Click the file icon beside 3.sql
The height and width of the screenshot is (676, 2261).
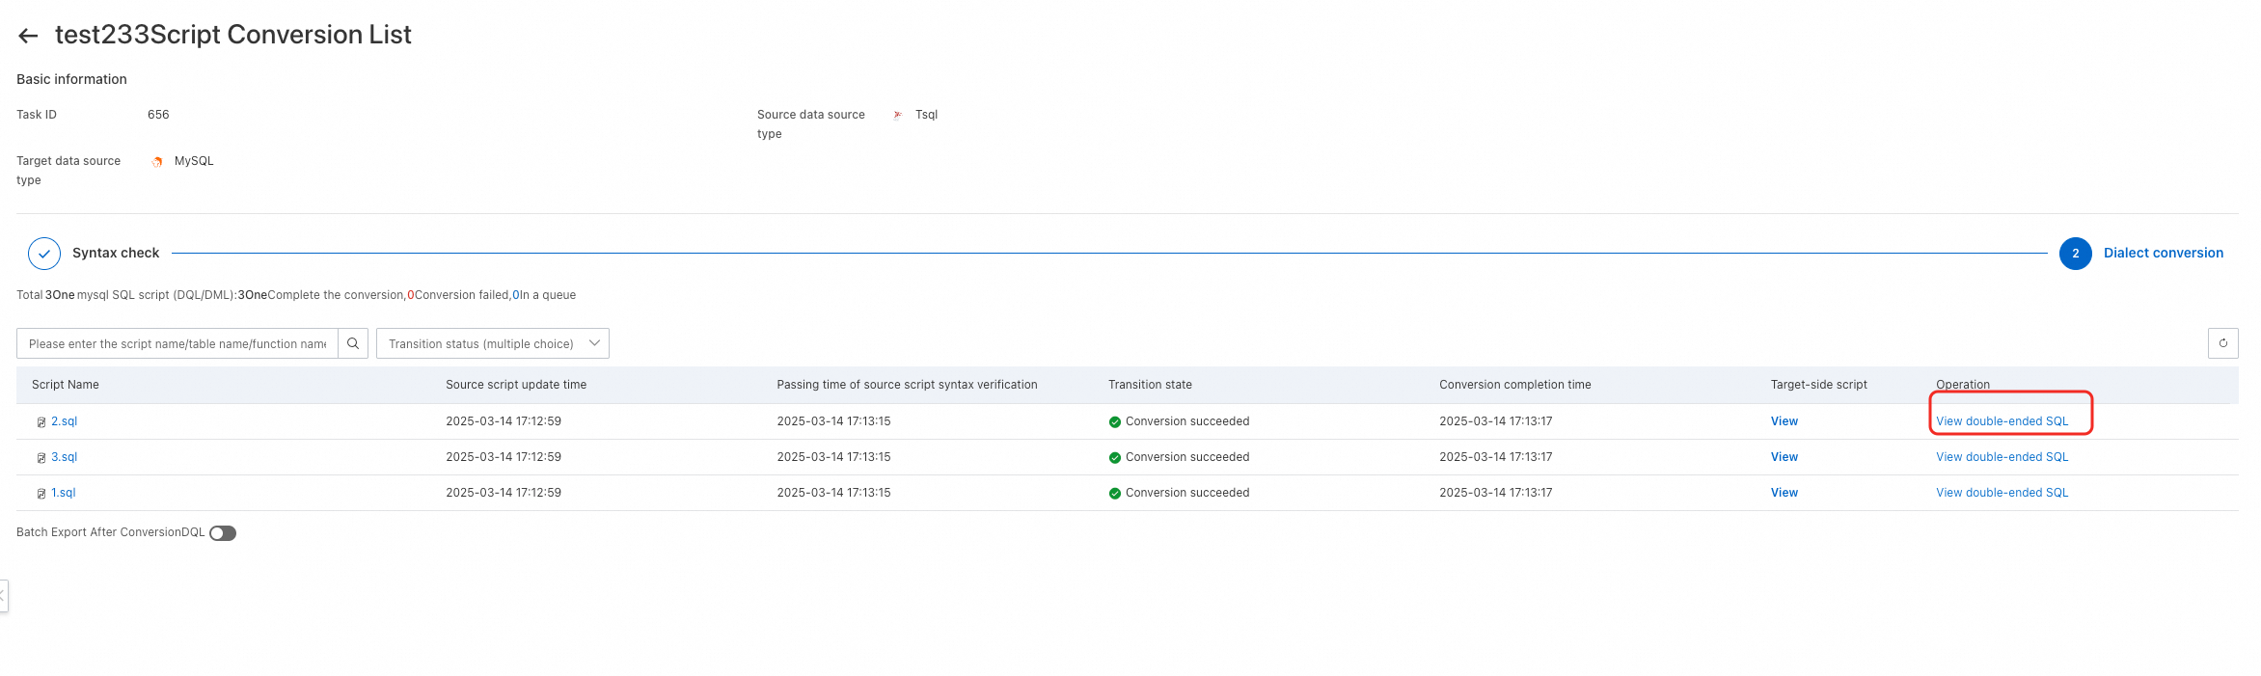click(41, 458)
